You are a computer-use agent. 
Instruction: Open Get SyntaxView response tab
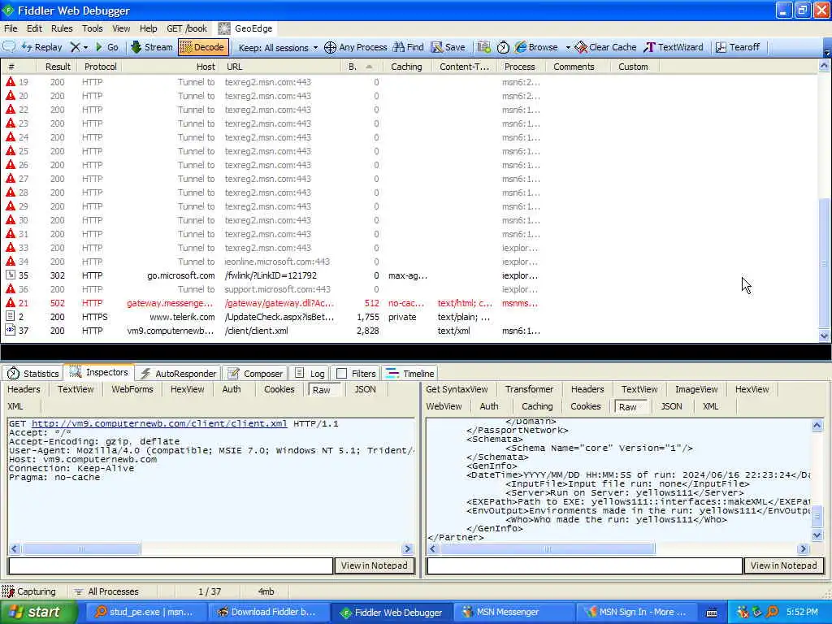[x=457, y=389]
